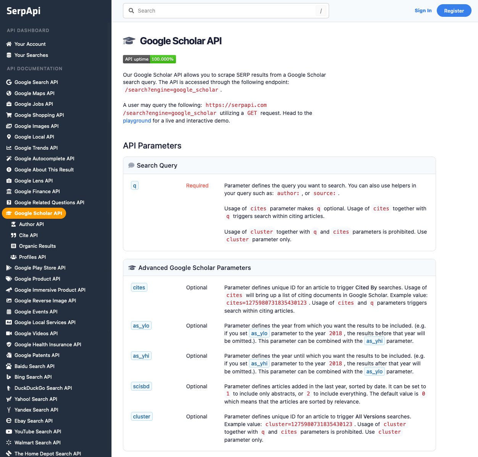Click the info icon for Google About This Result
Image resolution: width=478 pixels, height=457 pixels.
pyautogui.click(x=9, y=170)
